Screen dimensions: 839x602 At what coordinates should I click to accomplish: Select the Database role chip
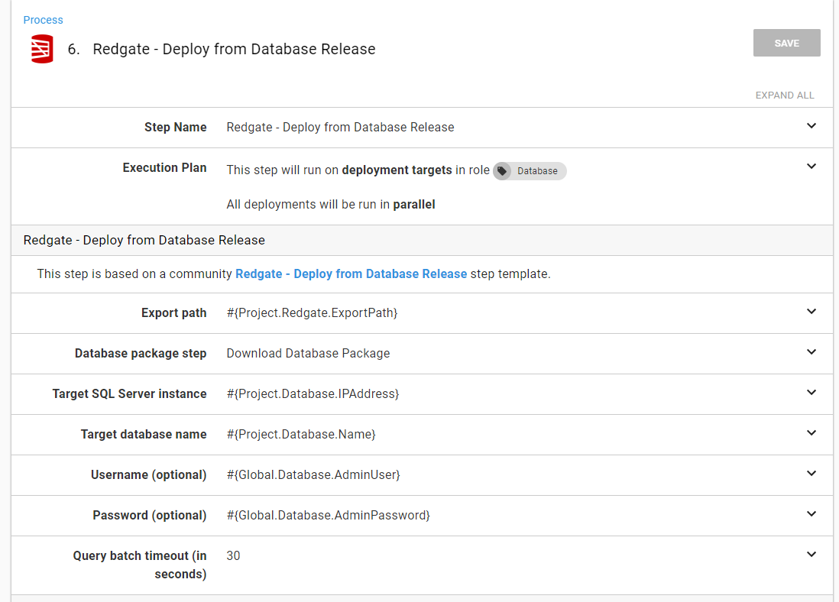530,171
